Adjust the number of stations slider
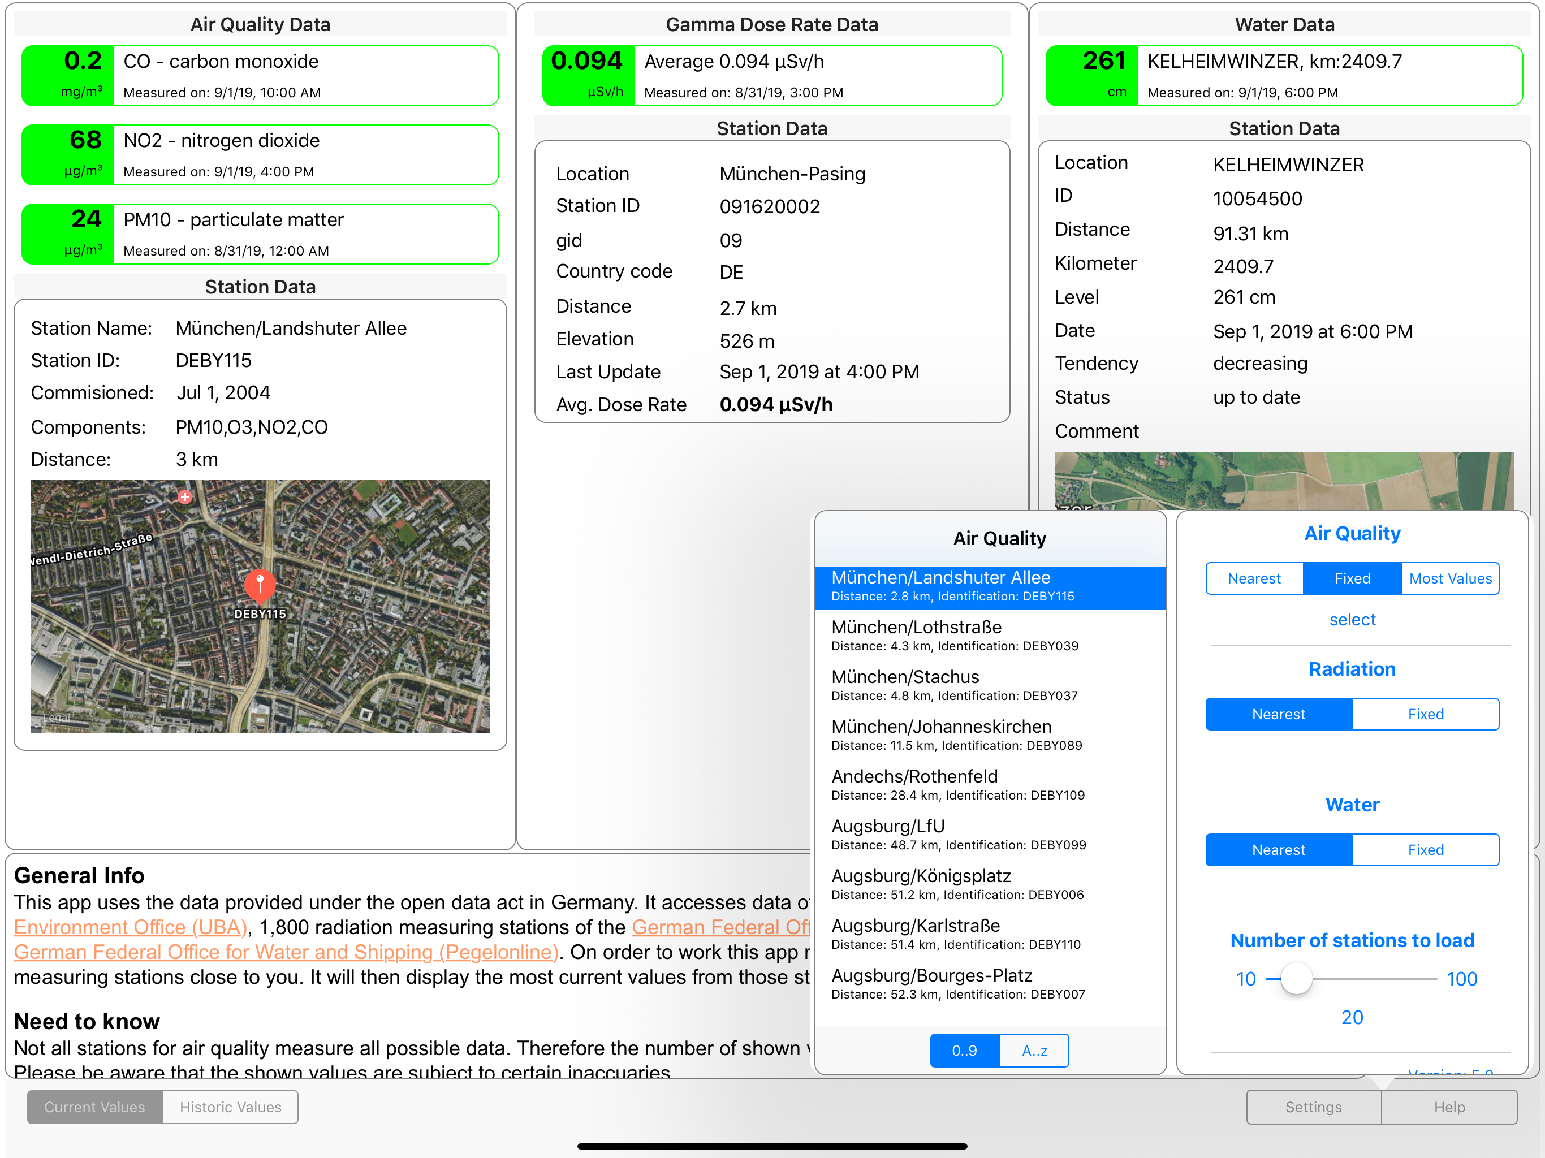Viewport: 1545px width, 1158px height. coord(1296,979)
